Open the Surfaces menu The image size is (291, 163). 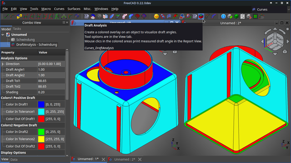[x=74, y=9]
